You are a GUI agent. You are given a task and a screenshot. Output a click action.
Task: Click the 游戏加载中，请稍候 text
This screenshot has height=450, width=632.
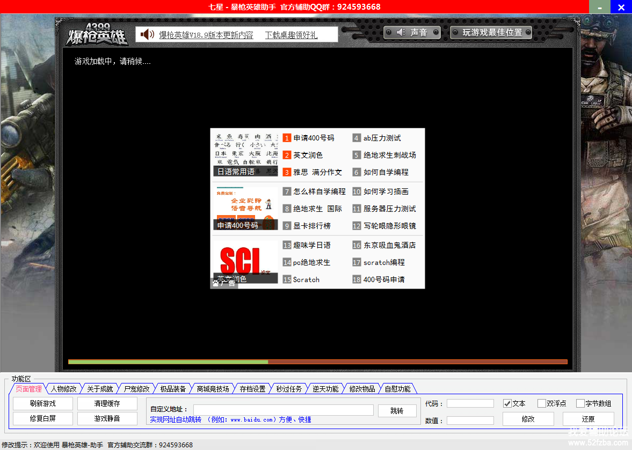[x=112, y=61]
